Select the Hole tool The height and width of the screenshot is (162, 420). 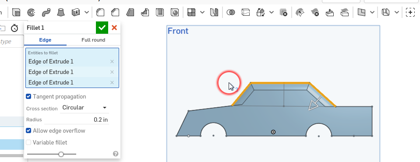click(175, 12)
